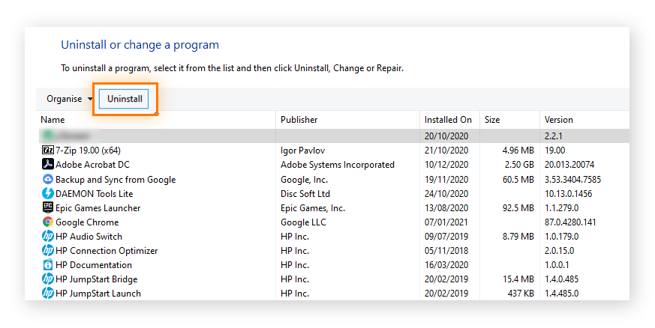Click the HP JumpStart Launch icon
Image resolution: width=655 pixels, height=328 pixels.
[x=48, y=293]
